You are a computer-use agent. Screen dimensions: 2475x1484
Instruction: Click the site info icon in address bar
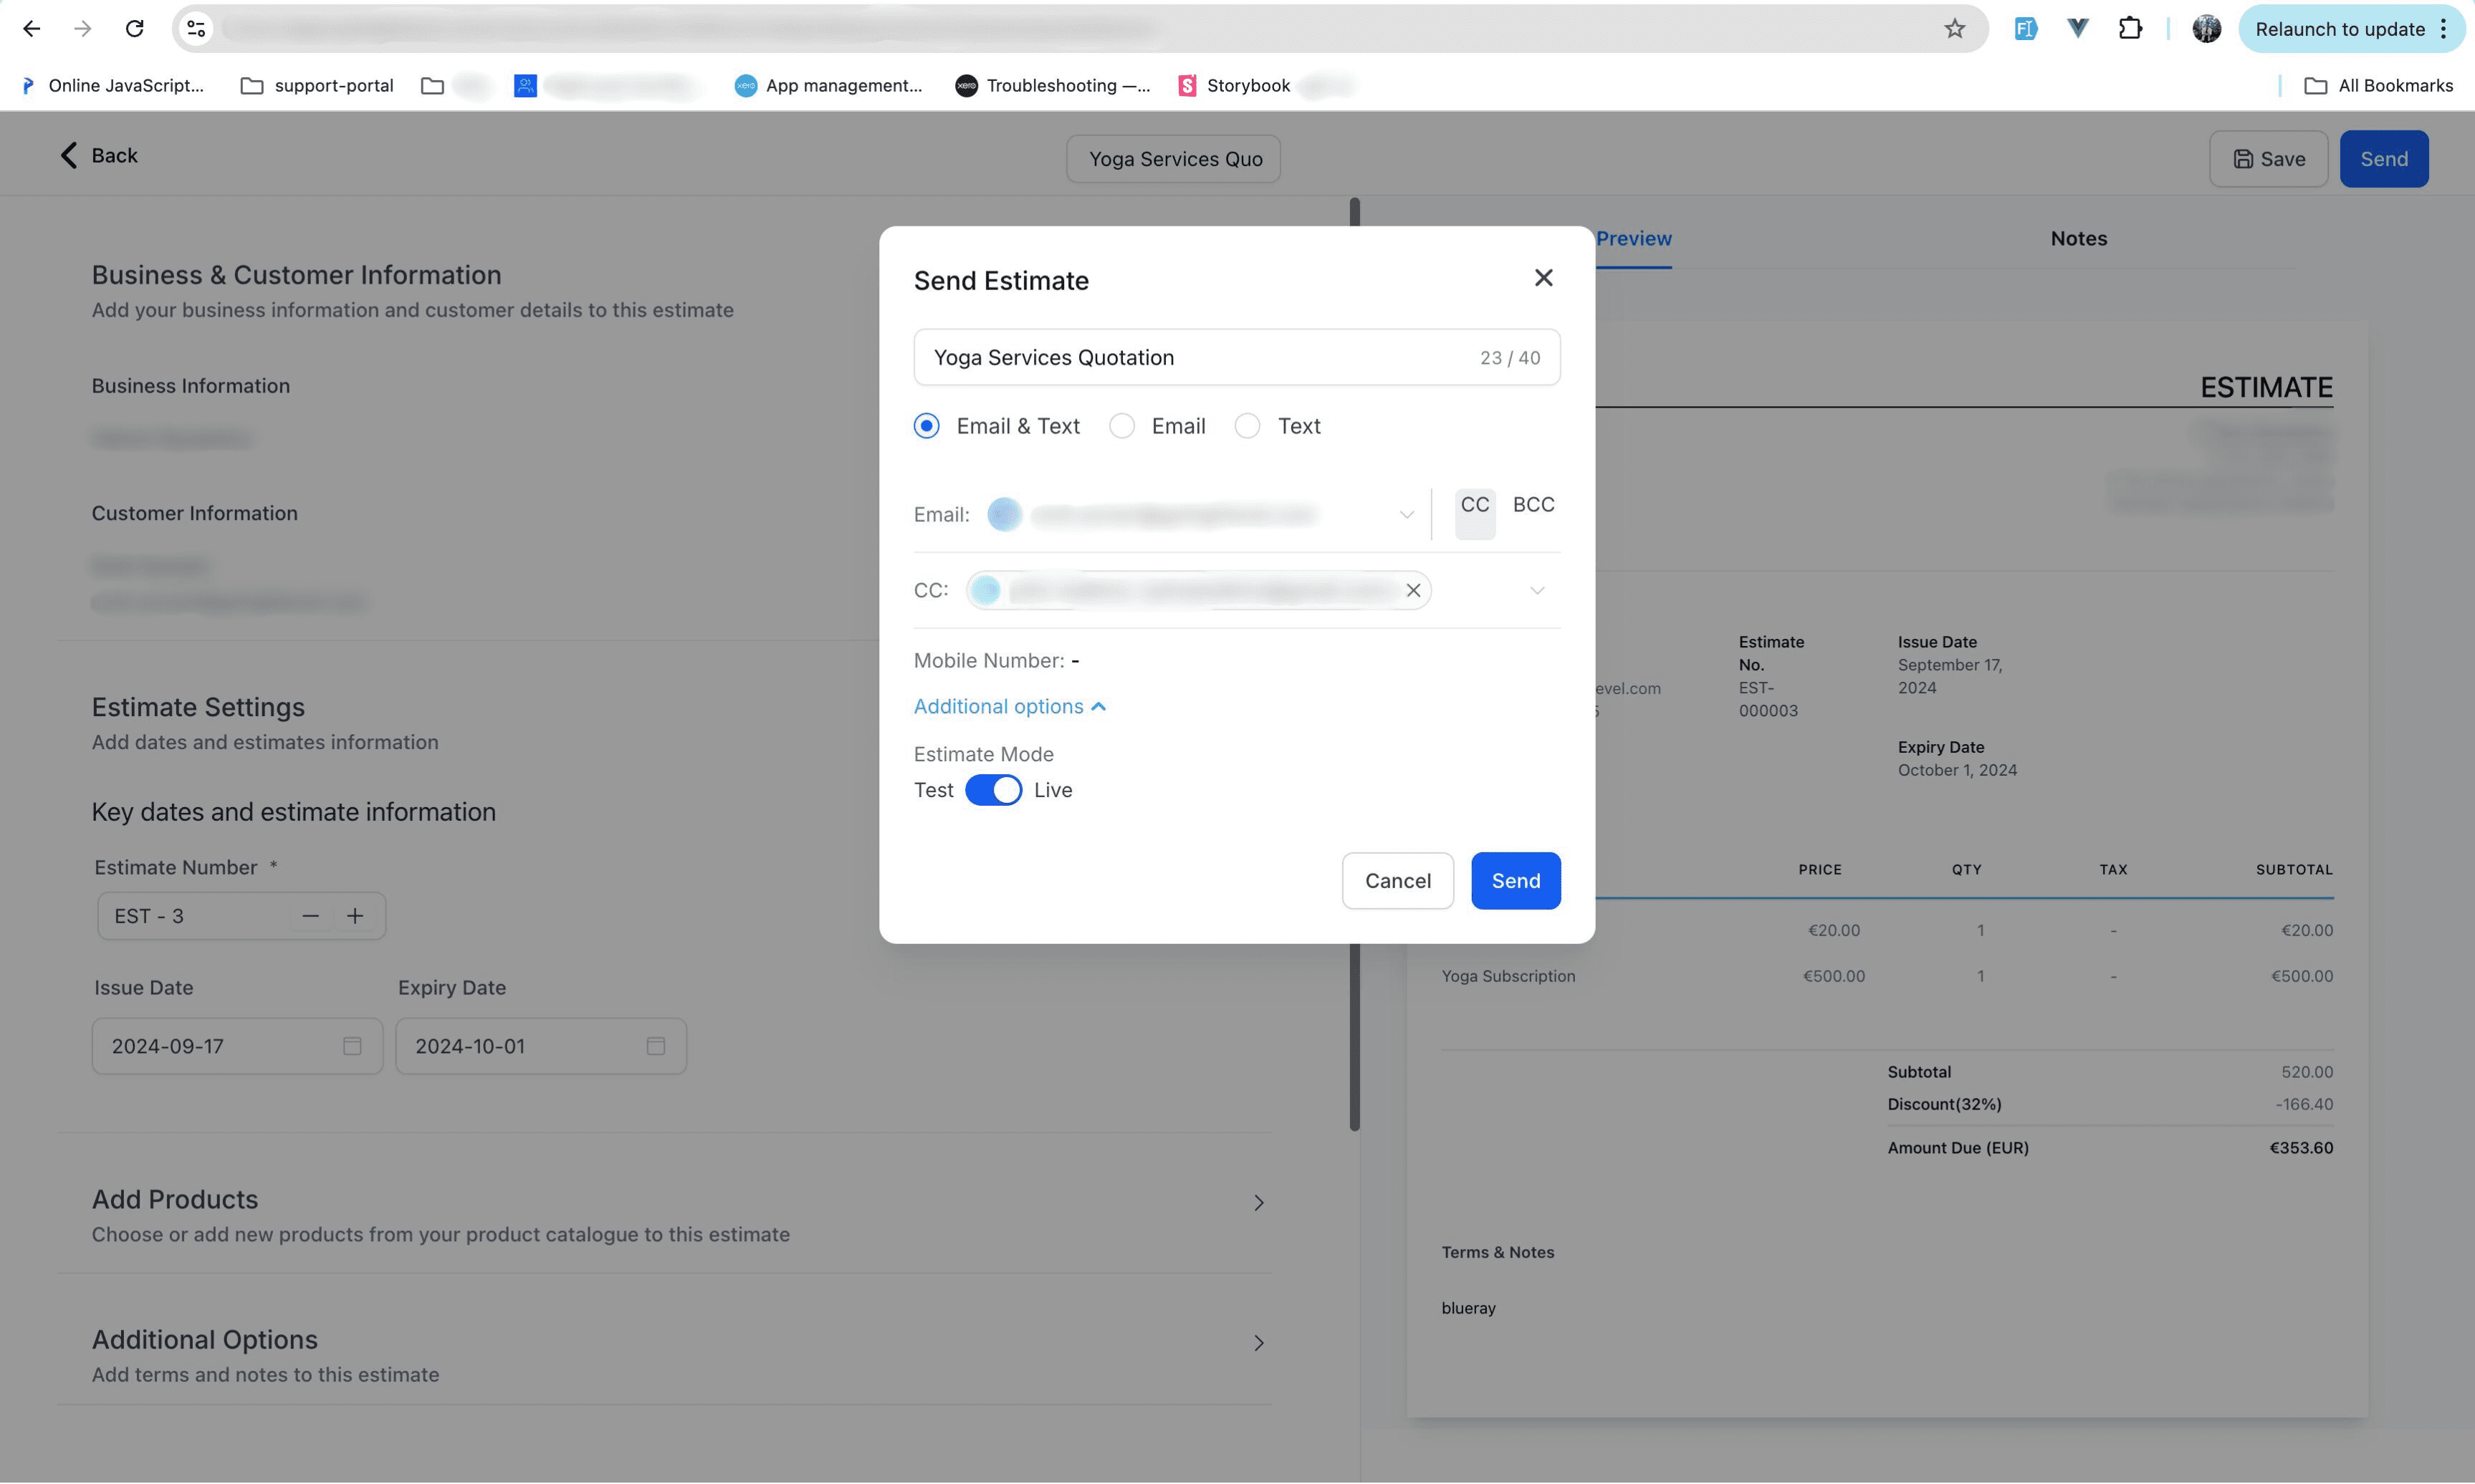point(196,29)
